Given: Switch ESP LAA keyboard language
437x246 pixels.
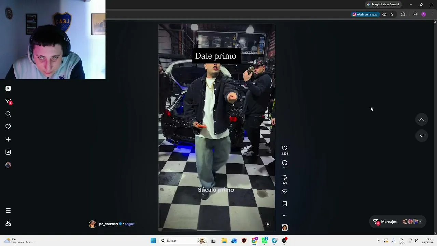Looking at the screenshot, I should (402, 241).
